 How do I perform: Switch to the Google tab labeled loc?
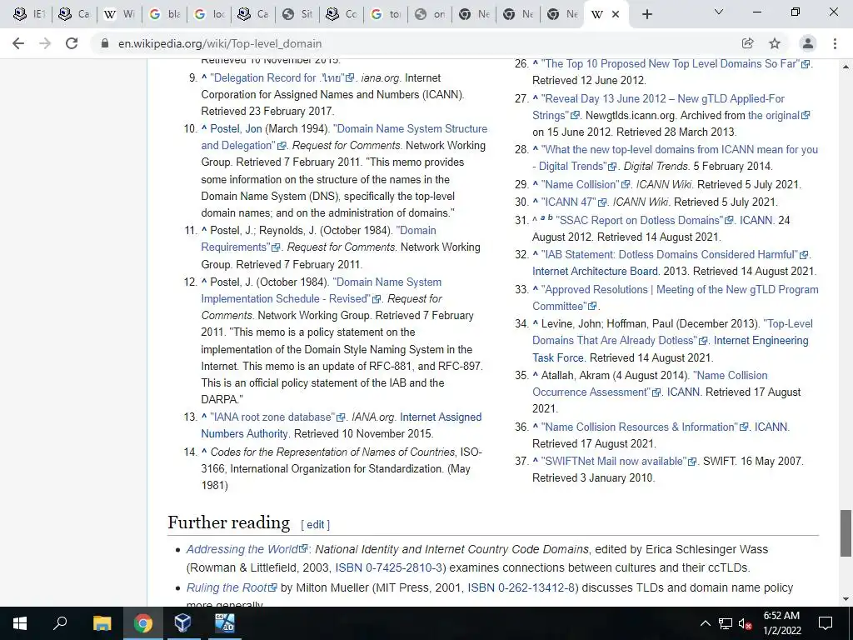(209, 15)
